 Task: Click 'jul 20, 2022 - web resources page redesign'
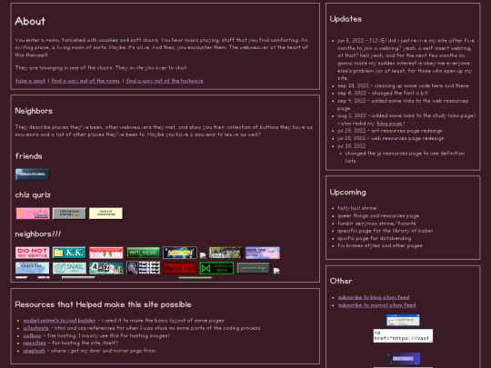click(x=390, y=138)
